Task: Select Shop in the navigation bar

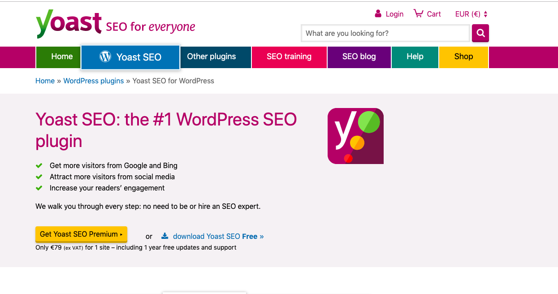Action: tap(463, 56)
